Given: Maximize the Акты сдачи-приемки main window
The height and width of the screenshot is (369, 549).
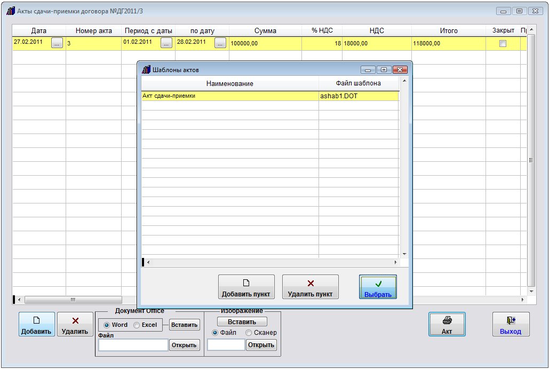Looking at the screenshot, I should 519,11.
